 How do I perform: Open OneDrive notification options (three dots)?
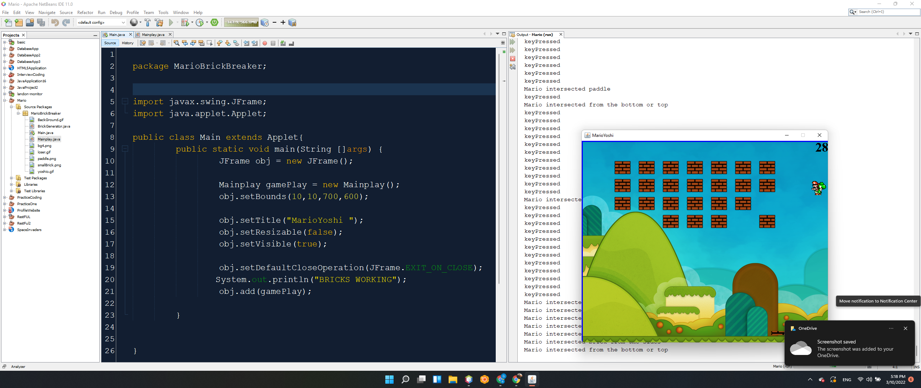click(x=891, y=328)
